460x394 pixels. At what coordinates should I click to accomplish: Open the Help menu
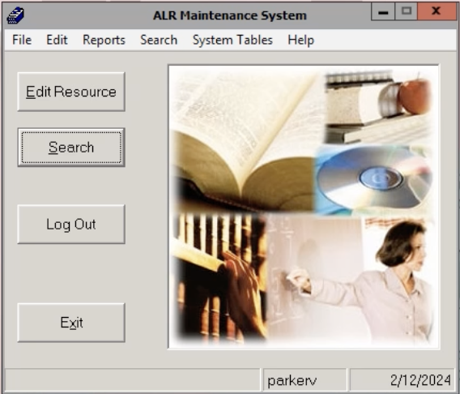[300, 40]
